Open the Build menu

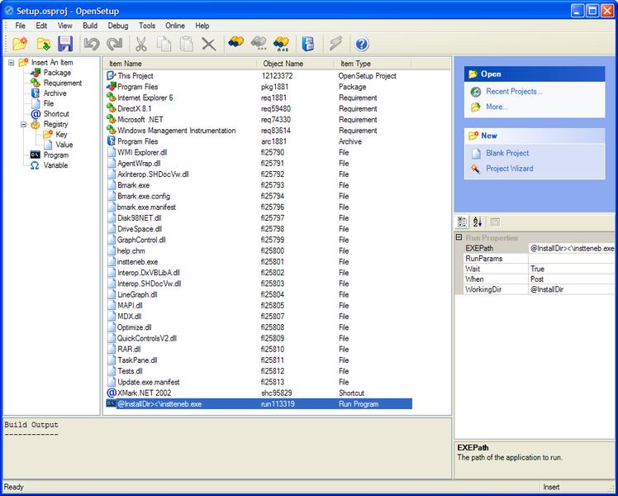pyautogui.click(x=90, y=26)
